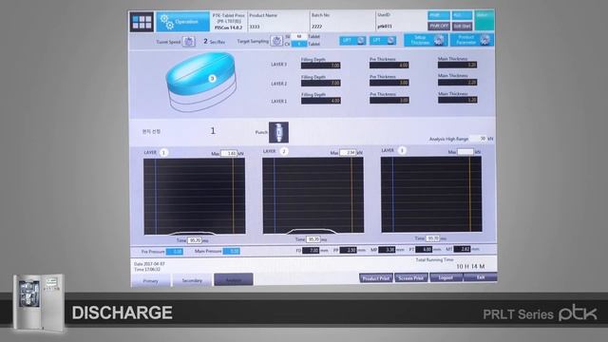This screenshot has height=342, width=608.
Task: Open Product Parameter settings
Action: point(471,40)
